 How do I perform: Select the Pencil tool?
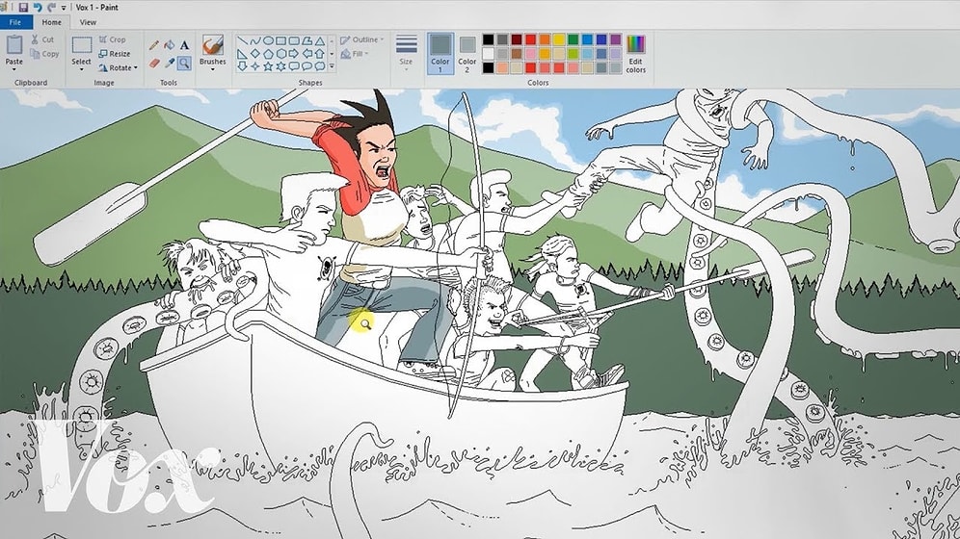(x=154, y=44)
